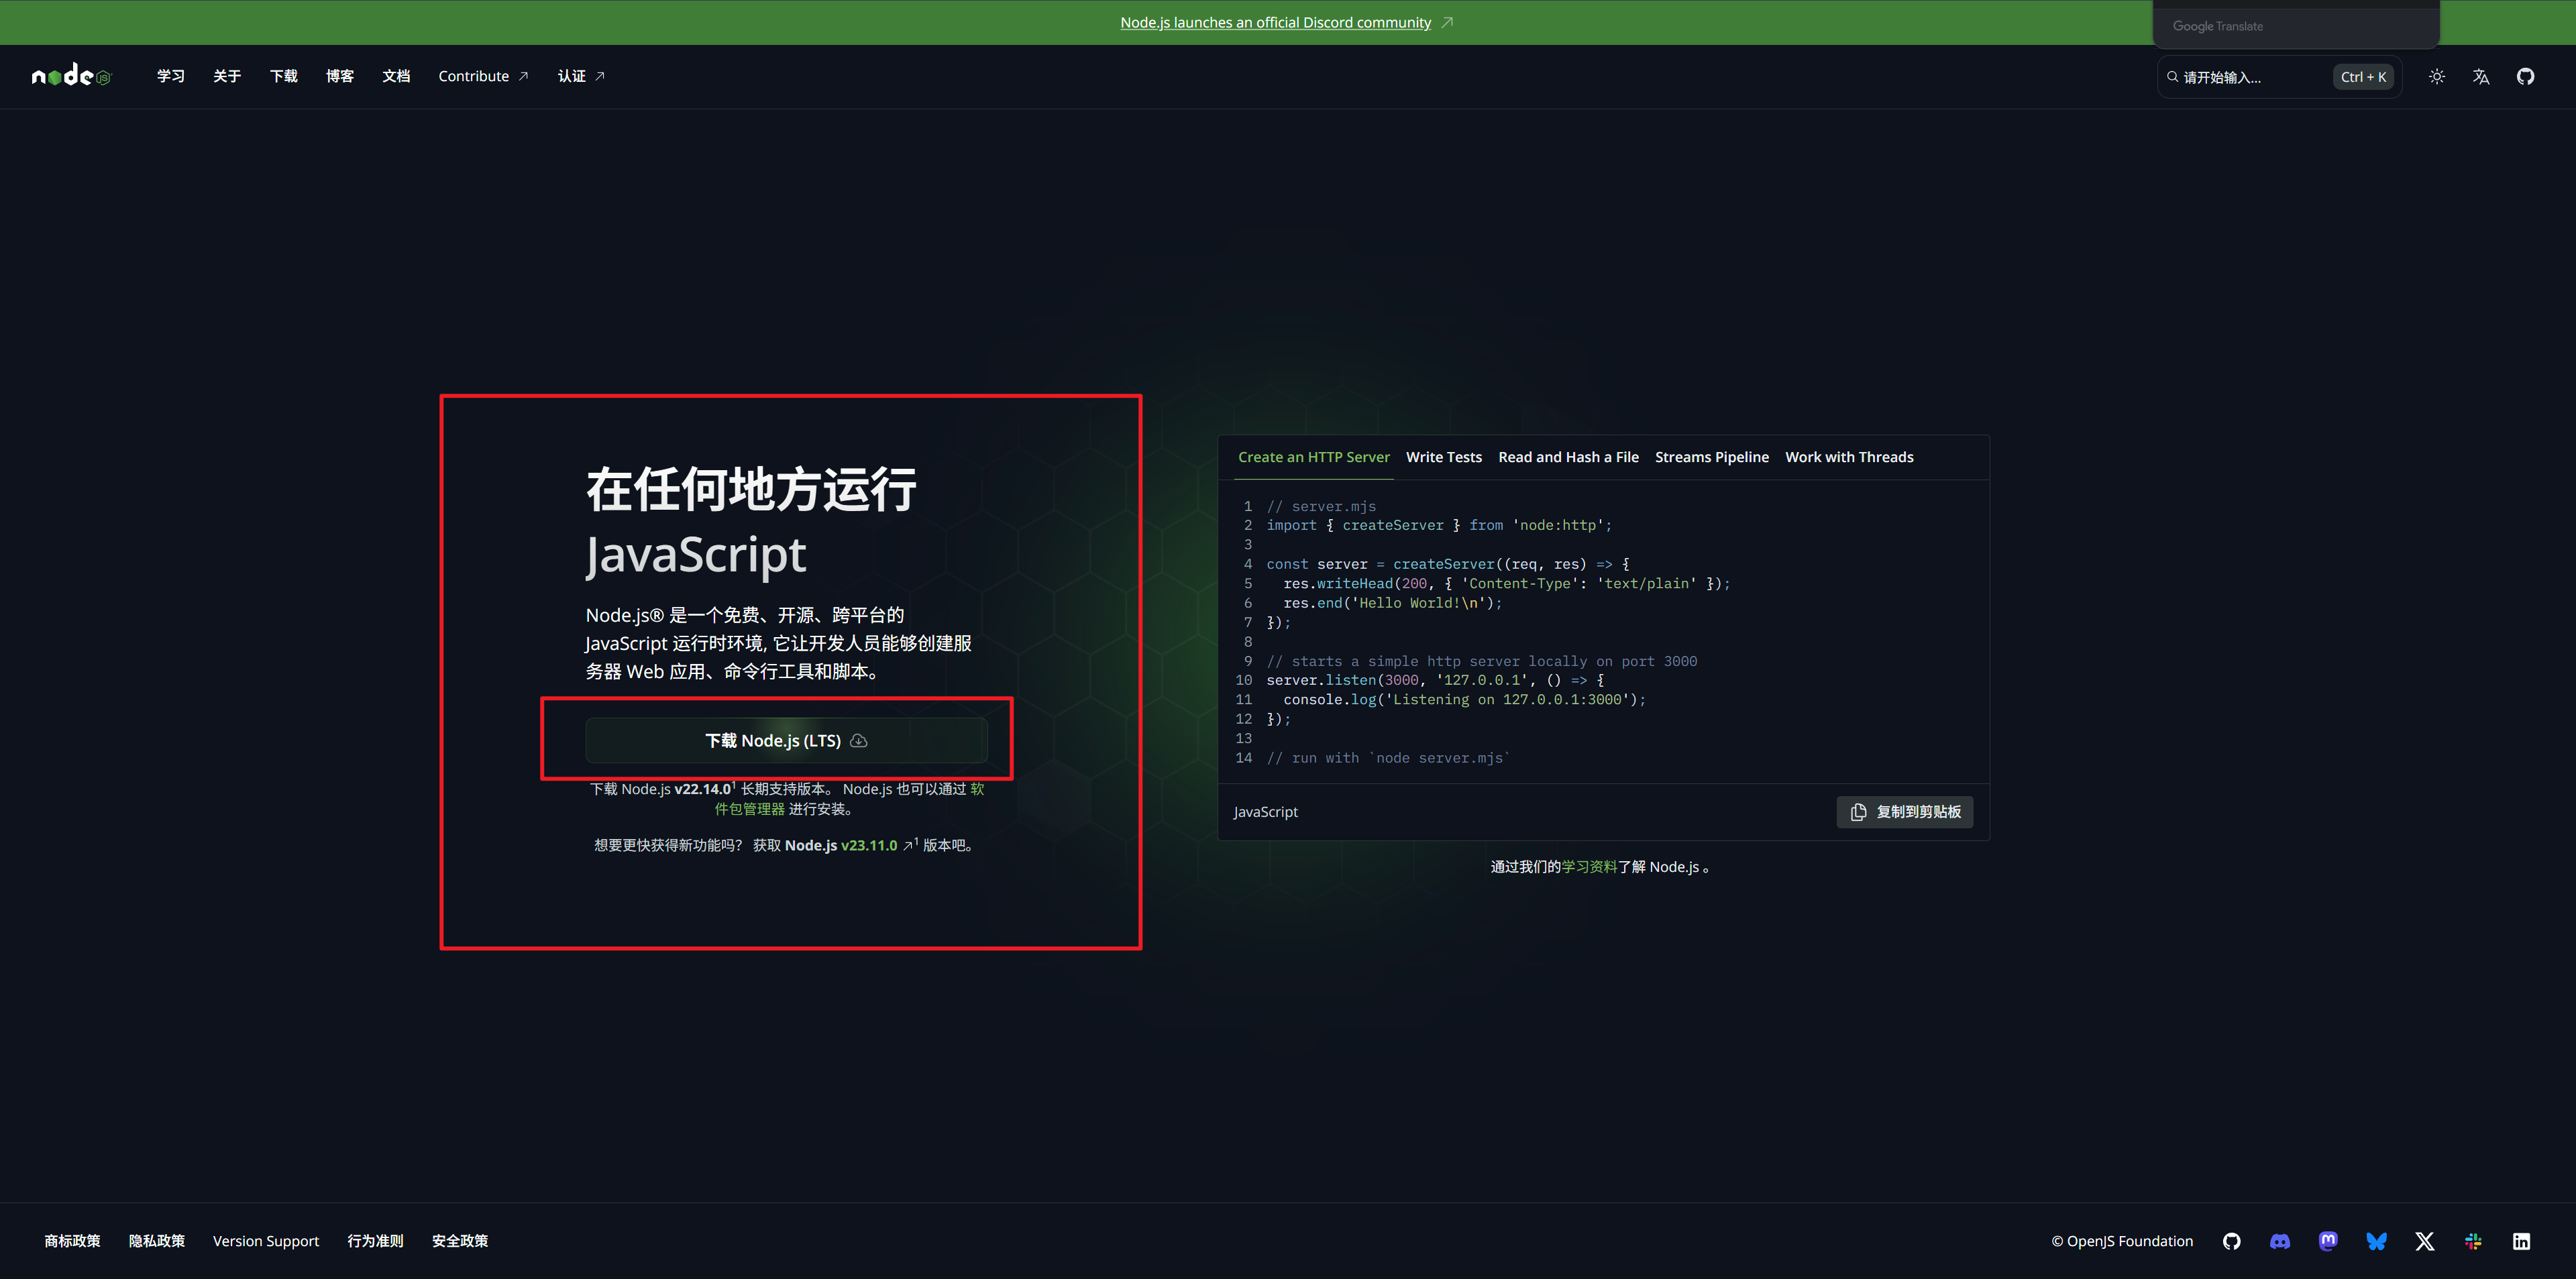Open the GitHub icon in the top navigation

point(2525,76)
